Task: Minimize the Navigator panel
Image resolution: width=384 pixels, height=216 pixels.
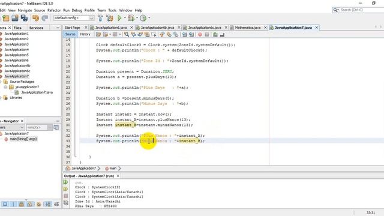Action: pos(58,121)
